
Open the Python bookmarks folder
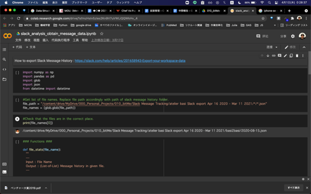pyautogui.click(x=61, y=25)
